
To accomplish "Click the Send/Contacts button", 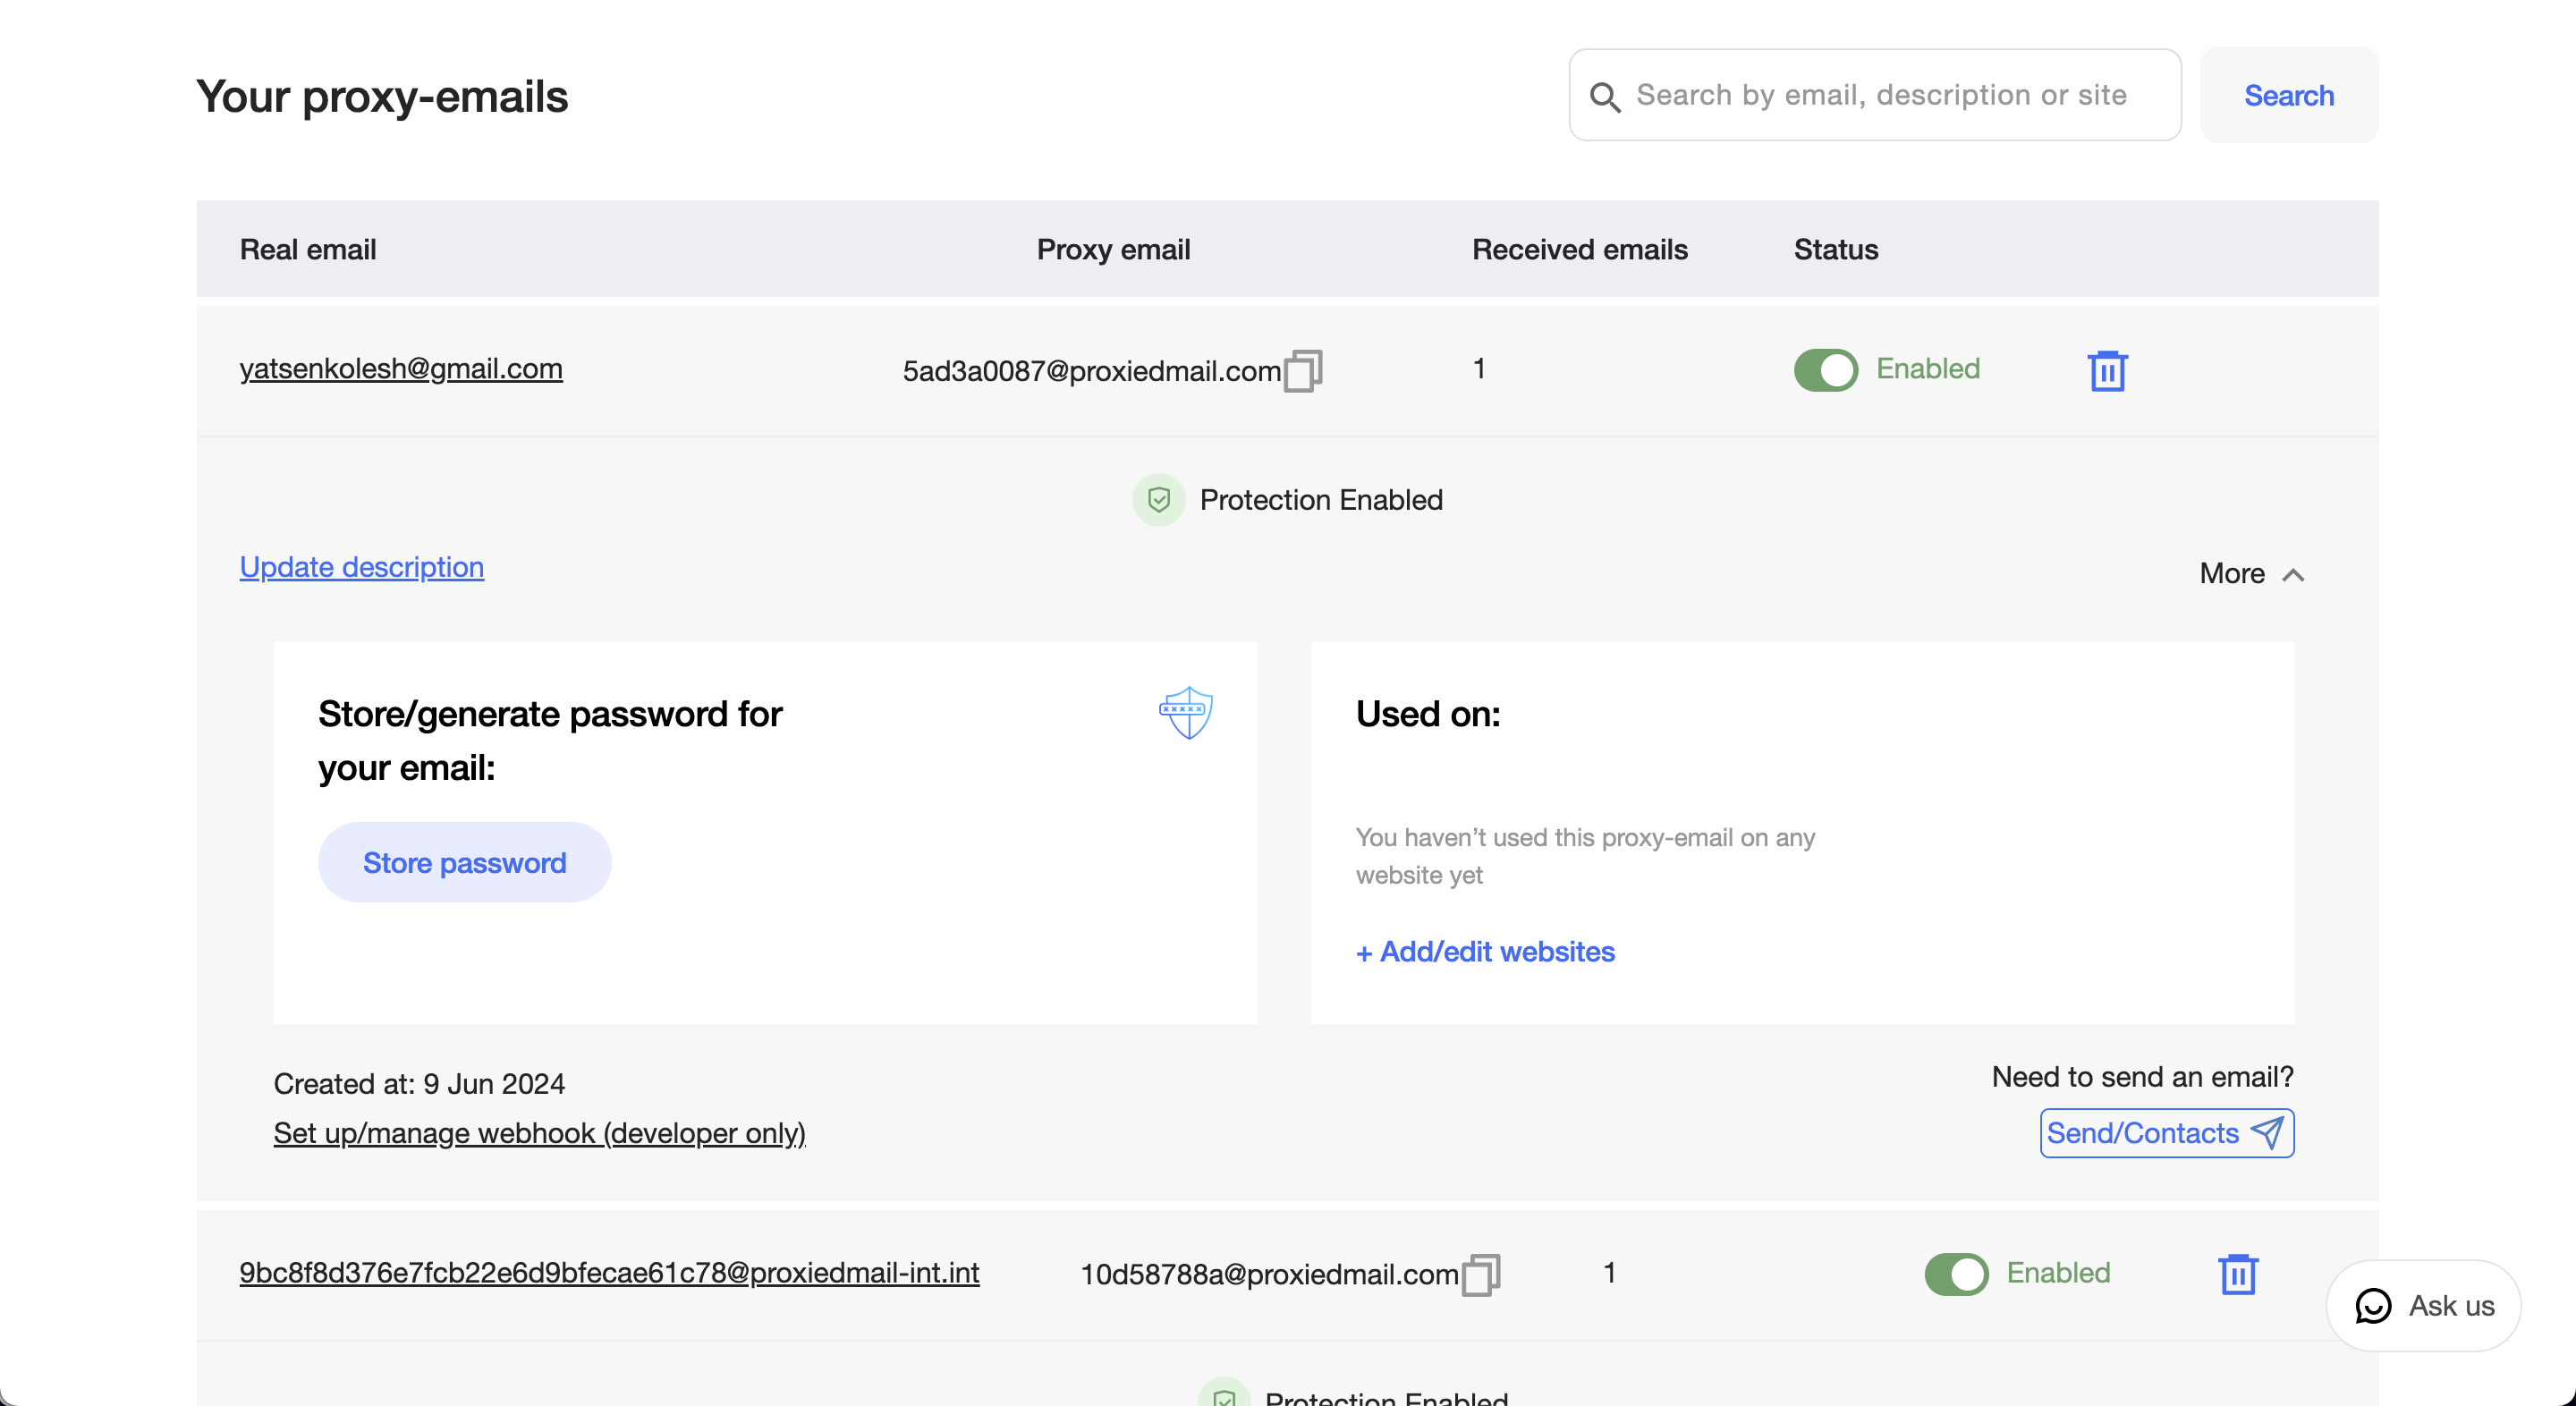I will 2167,1133.
